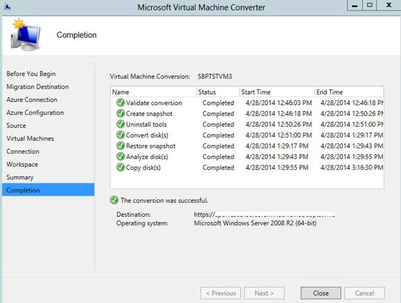Viewport: 401px width, 303px height.
Task: Open the Summary step
Action: 20,177
